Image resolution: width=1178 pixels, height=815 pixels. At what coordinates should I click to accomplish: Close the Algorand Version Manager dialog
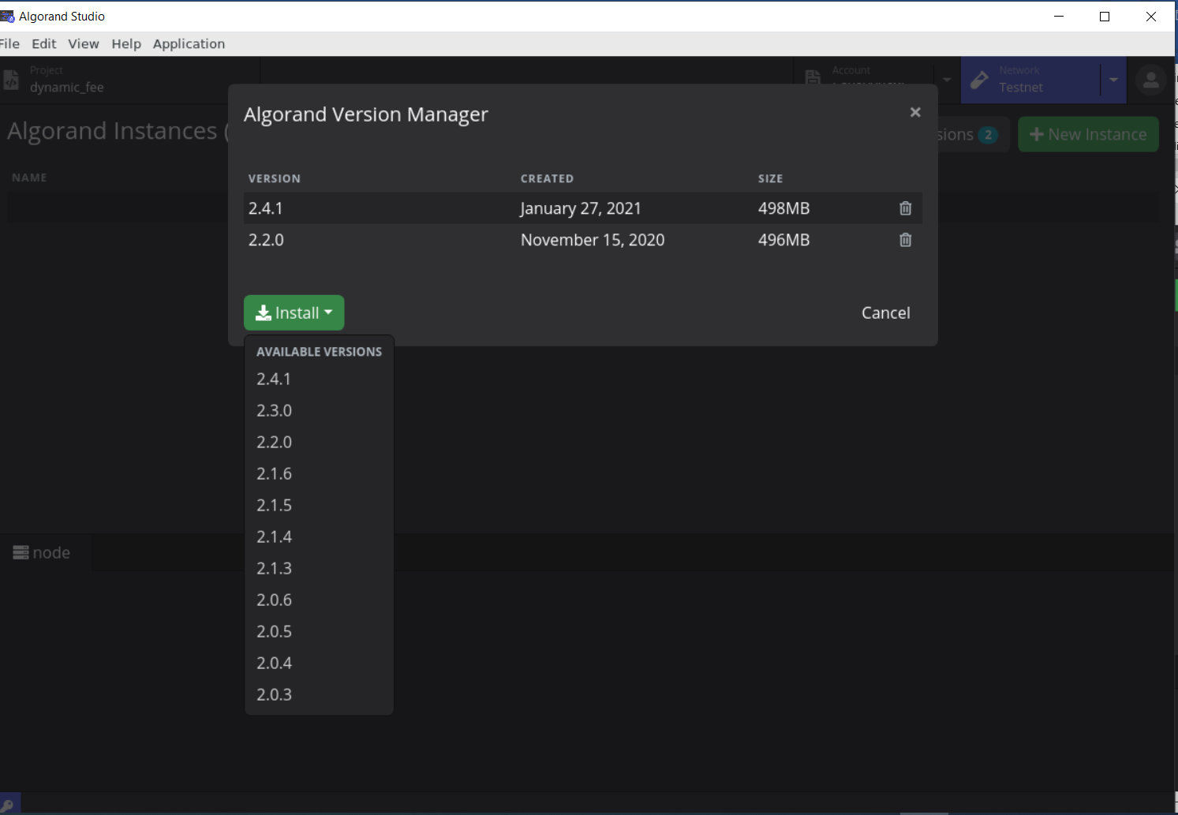click(x=914, y=112)
